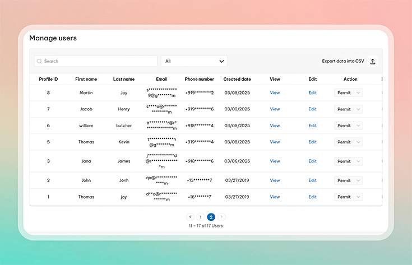Open View link for Thomas Kevin

point(275,142)
